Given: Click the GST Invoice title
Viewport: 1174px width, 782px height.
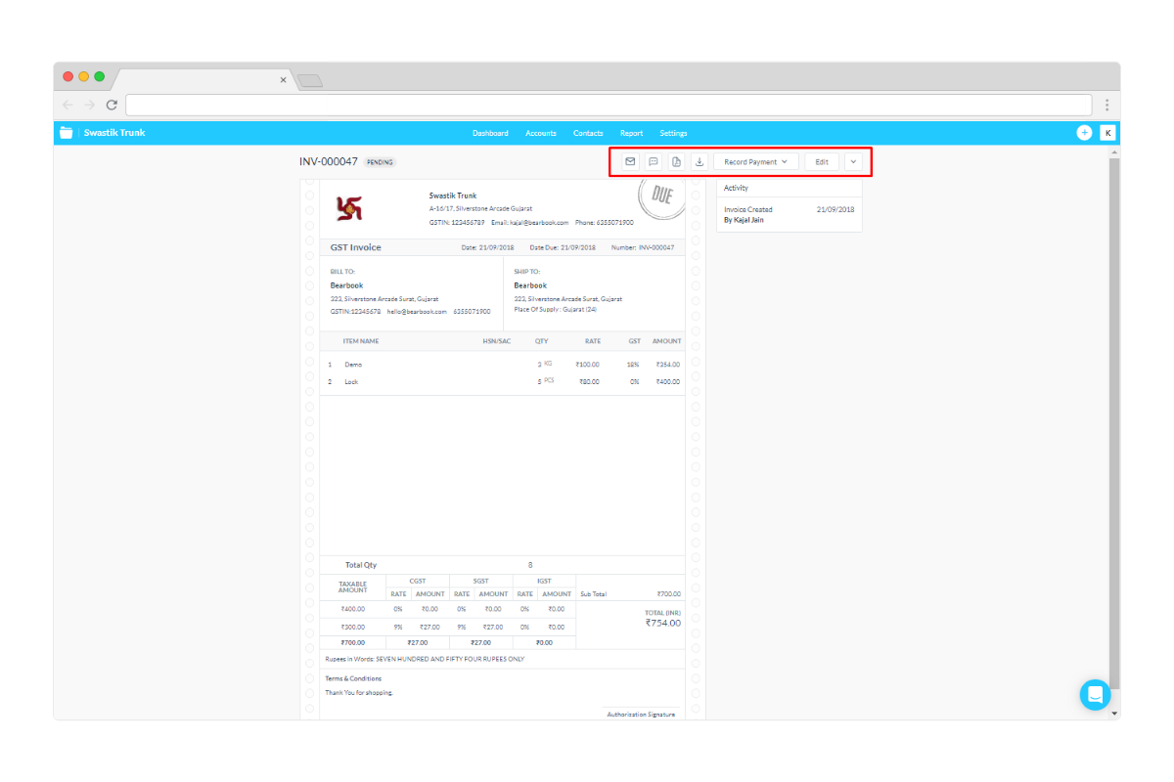Looking at the screenshot, I should click(x=356, y=247).
